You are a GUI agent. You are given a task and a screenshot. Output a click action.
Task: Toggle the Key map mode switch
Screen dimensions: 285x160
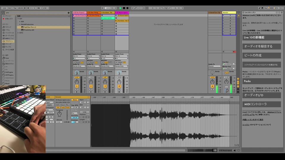[265, 8]
